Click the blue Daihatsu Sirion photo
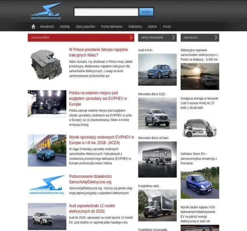247x231 pixels. (200, 183)
